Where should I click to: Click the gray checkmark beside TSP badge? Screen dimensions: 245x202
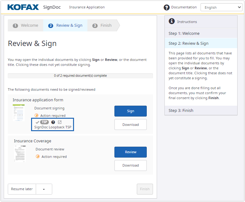click(37, 122)
